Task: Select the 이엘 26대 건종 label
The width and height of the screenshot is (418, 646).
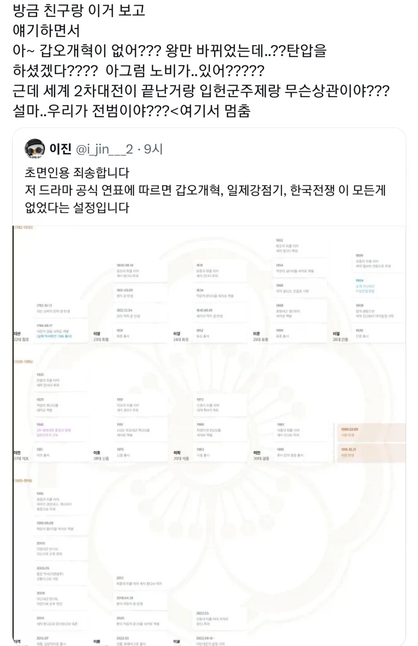Action: tap(339, 335)
